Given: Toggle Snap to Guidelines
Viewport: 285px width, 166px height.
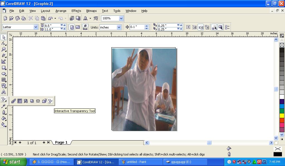Looking at the screenshot, I should point(195,27).
